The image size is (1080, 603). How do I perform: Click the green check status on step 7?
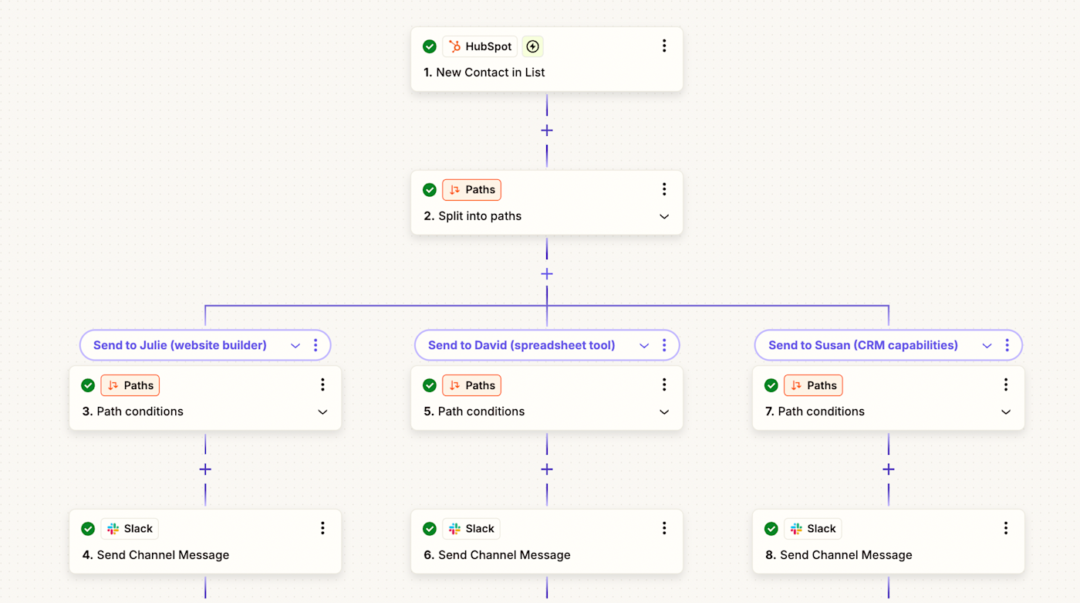pos(771,385)
